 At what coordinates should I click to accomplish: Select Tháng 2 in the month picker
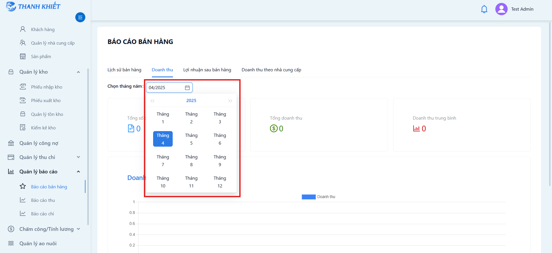(x=191, y=118)
